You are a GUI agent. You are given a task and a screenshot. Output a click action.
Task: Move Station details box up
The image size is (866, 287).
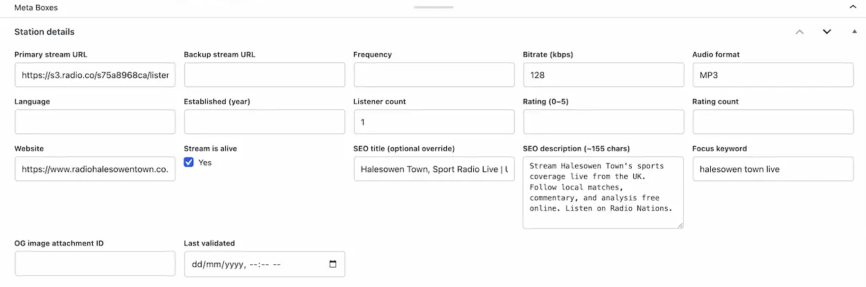tap(799, 32)
